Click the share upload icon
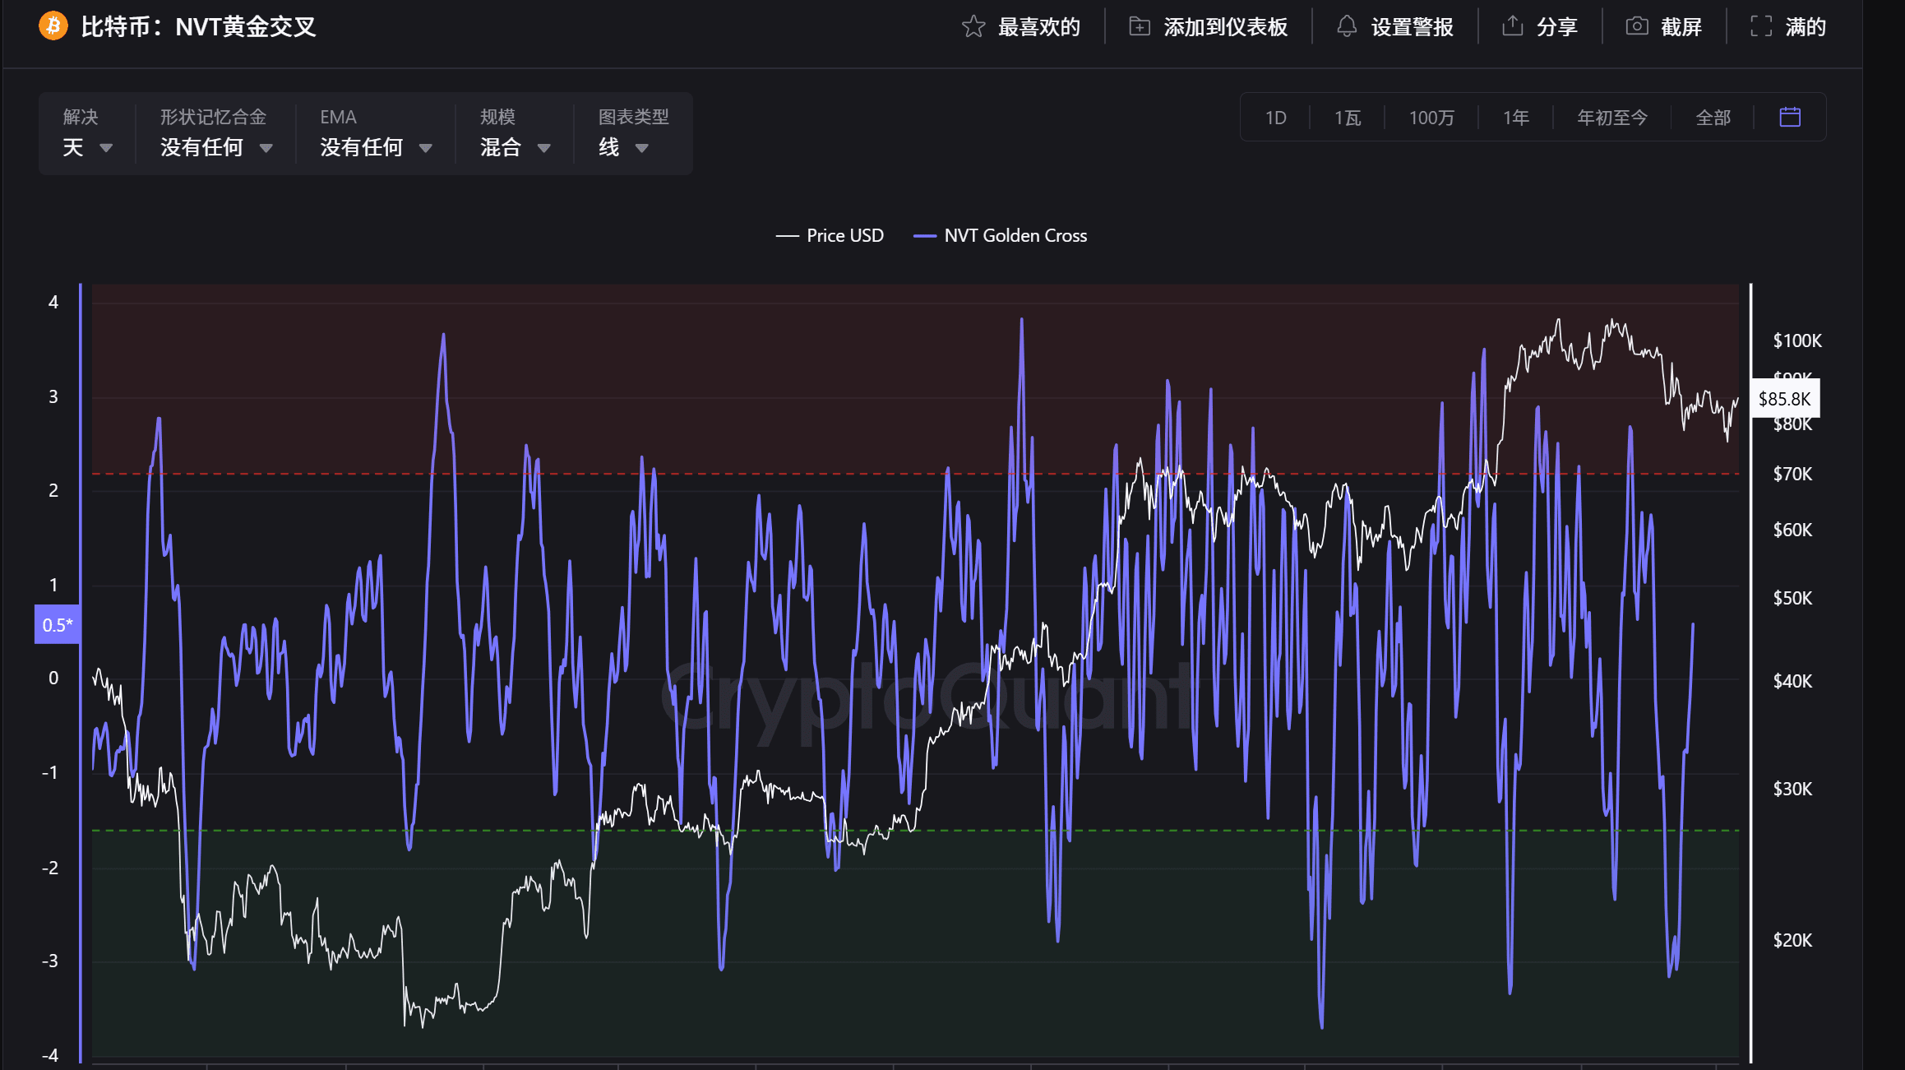Viewport: 1905px width, 1070px height. (1513, 27)
